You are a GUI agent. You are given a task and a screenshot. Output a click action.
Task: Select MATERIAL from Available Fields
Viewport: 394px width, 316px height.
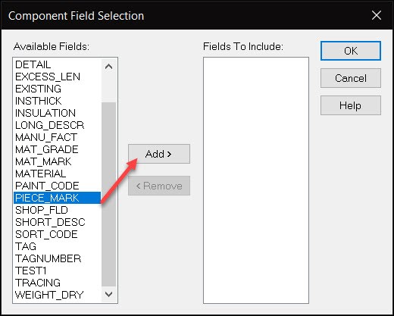tap(58, 174)
